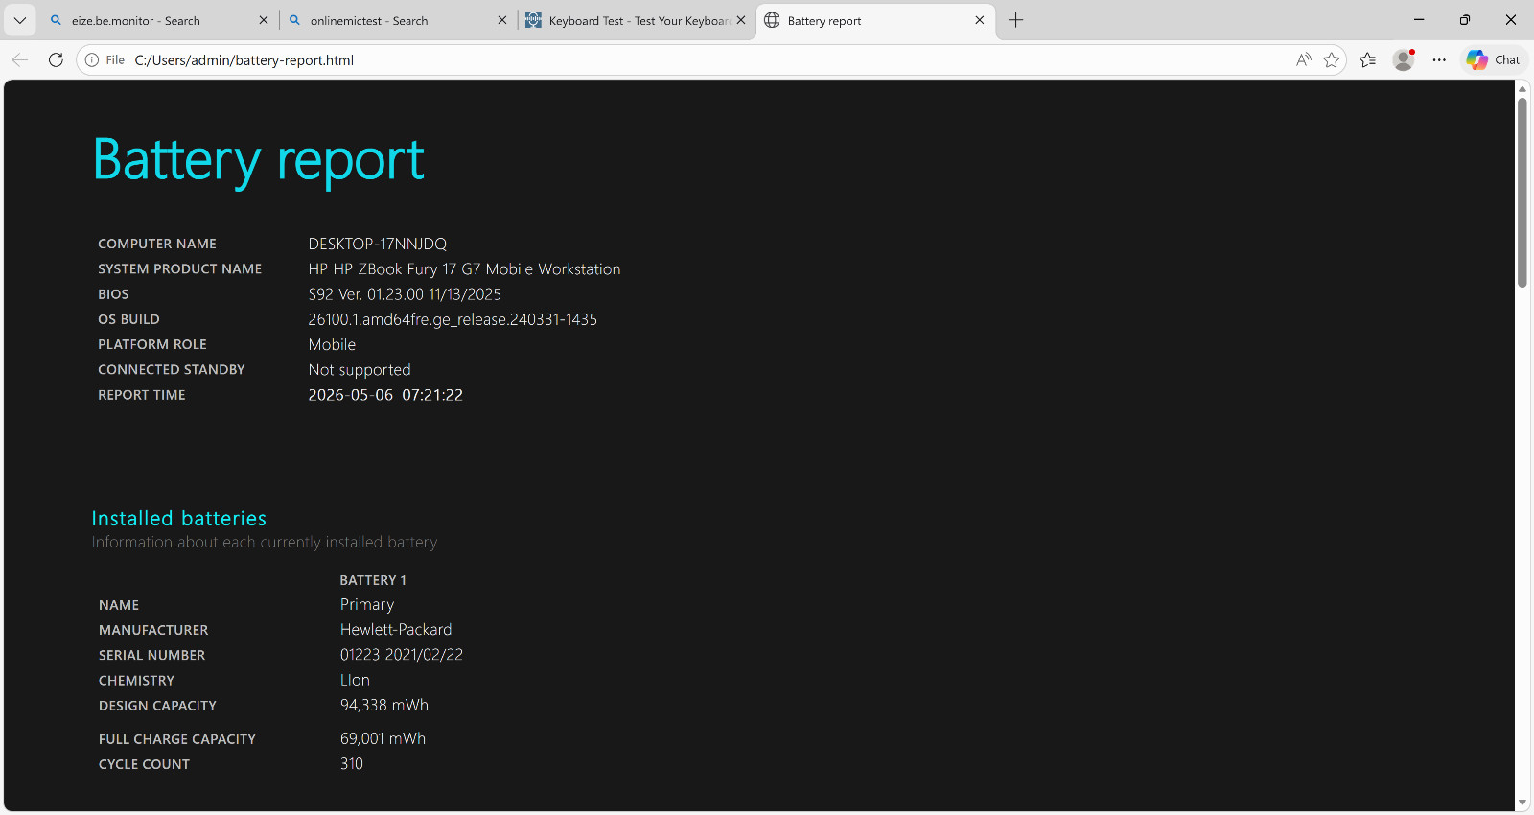Click the Installed batteries heading
Image resolution: width=1534 pixels, height=815 pixels.
coord(179,519)
